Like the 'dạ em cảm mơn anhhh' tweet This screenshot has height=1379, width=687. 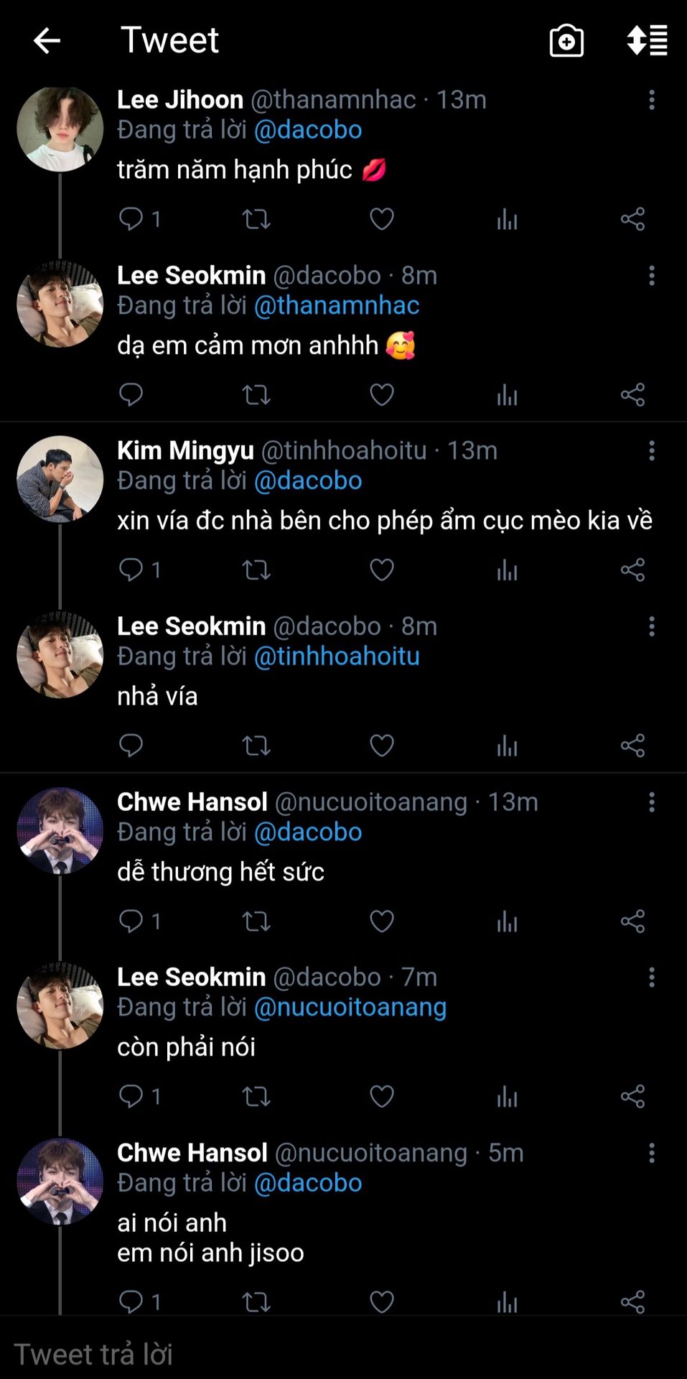coord(381,394)
